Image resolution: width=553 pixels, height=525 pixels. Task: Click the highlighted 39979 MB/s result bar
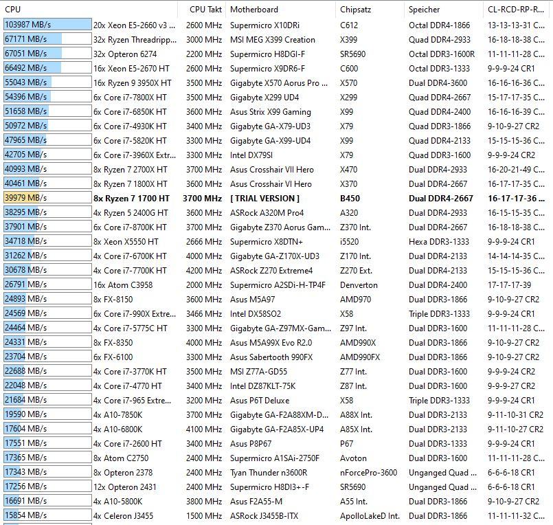click(47, 198)
